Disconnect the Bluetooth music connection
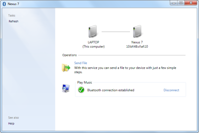 point(171,90)
